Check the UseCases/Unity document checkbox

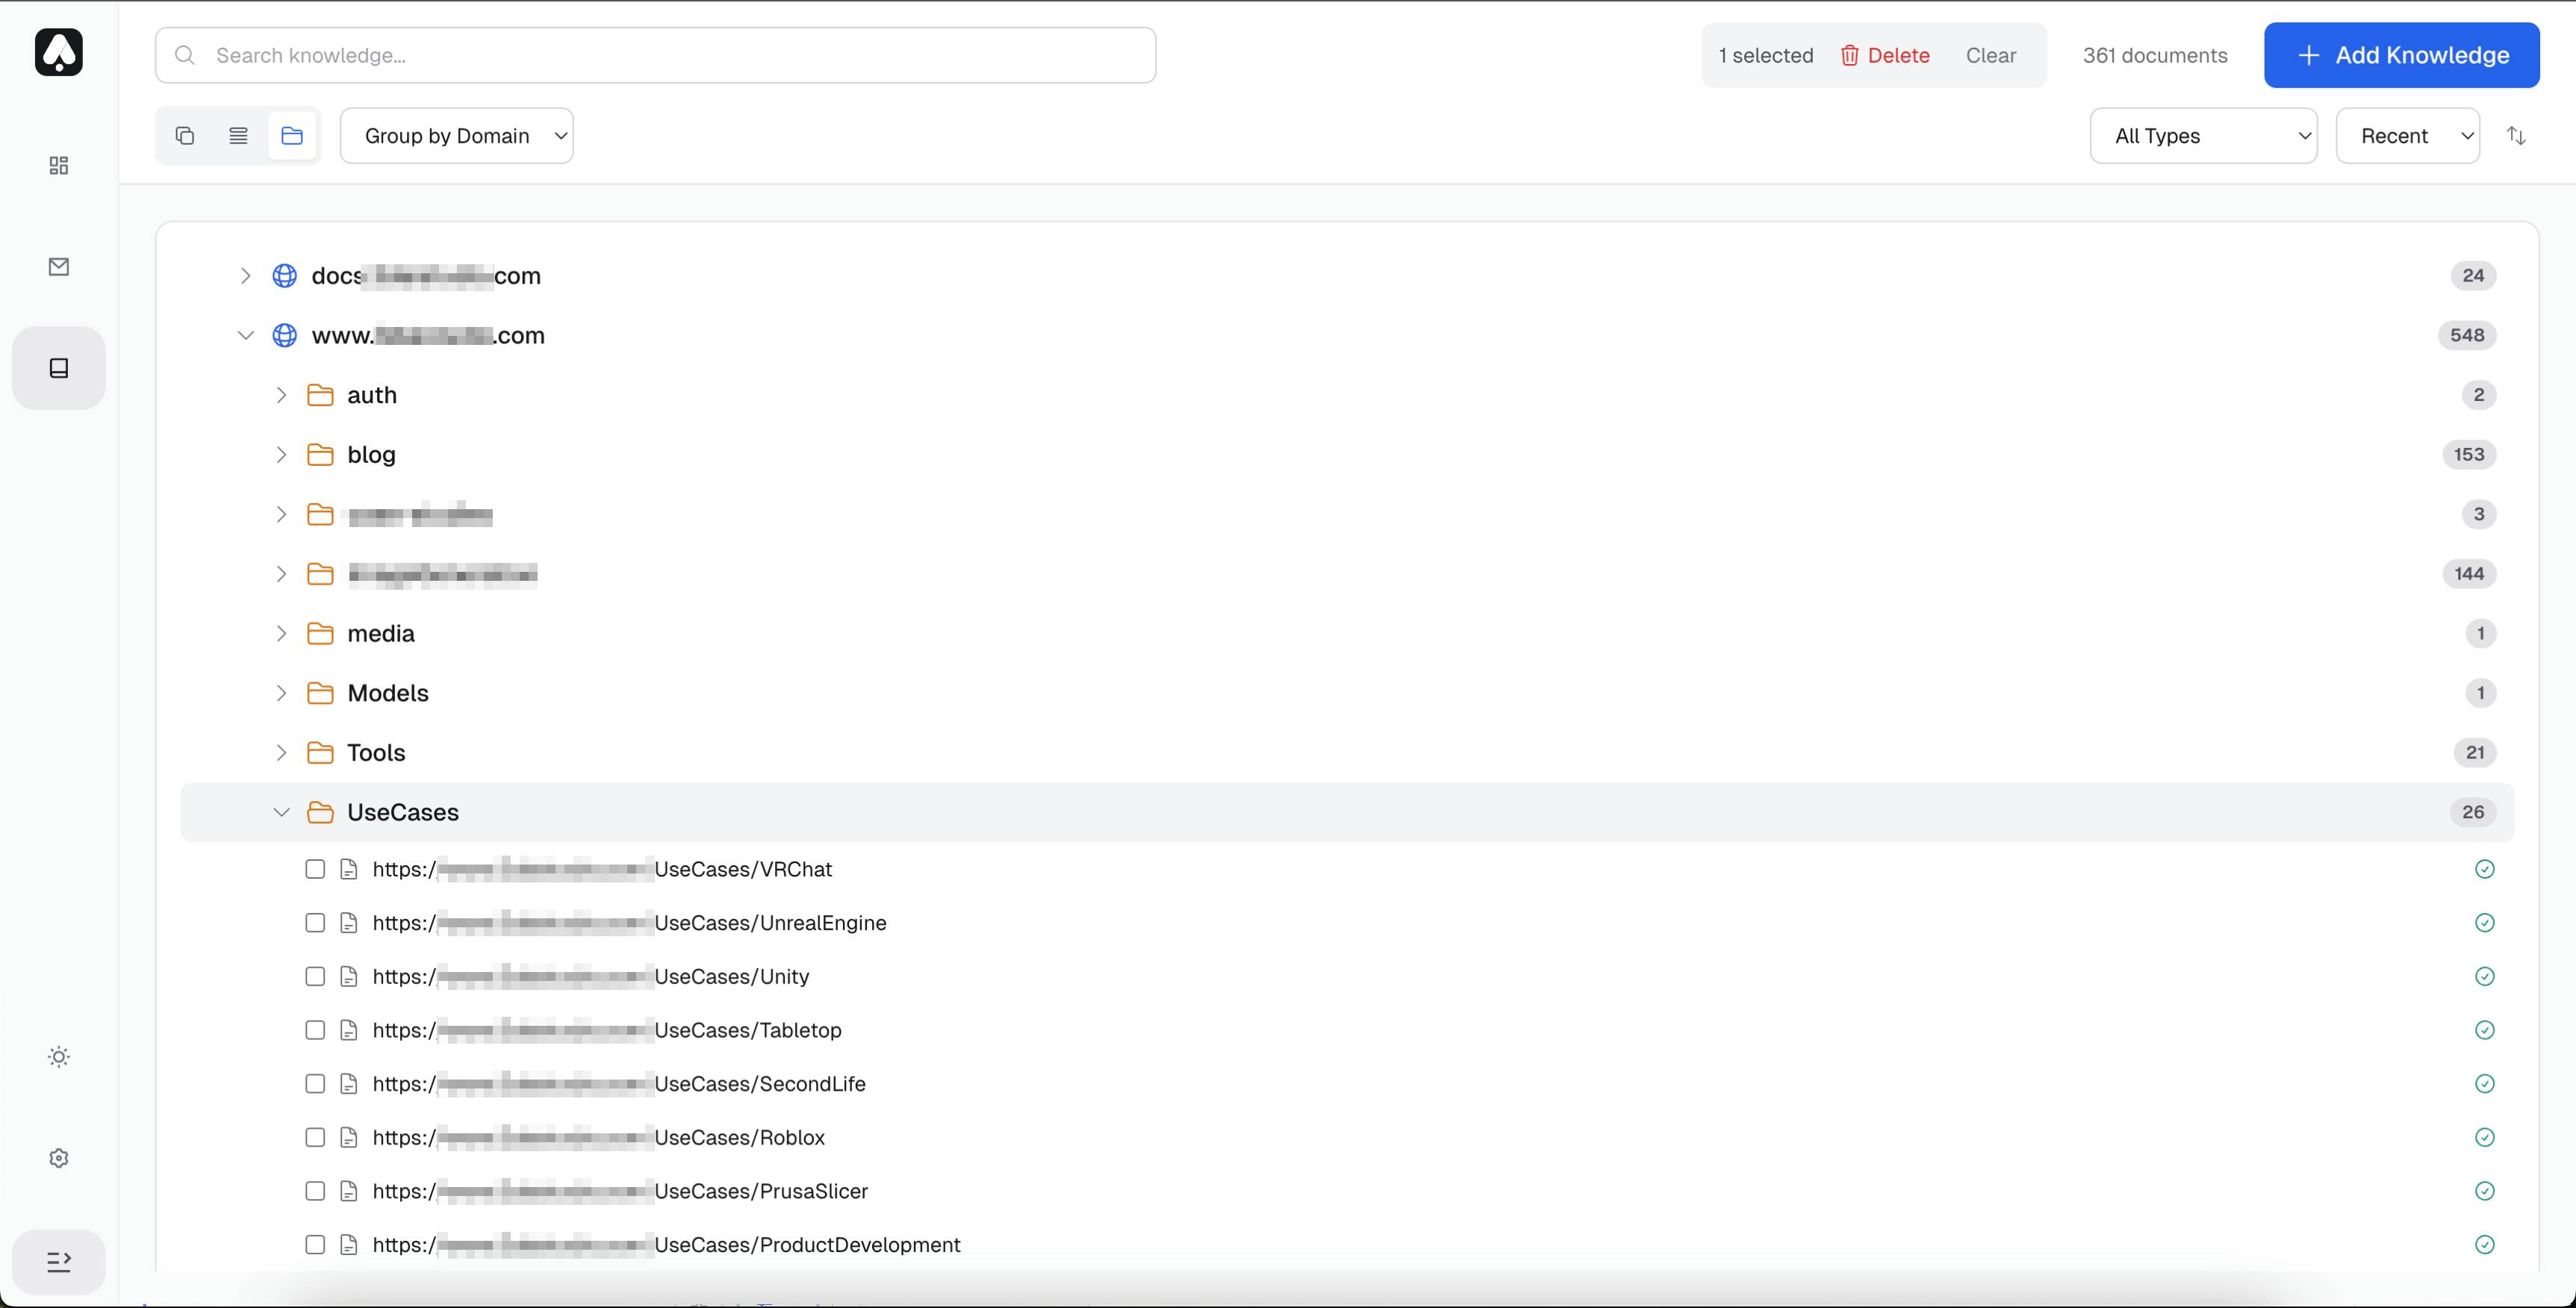(x=315, y=976)
